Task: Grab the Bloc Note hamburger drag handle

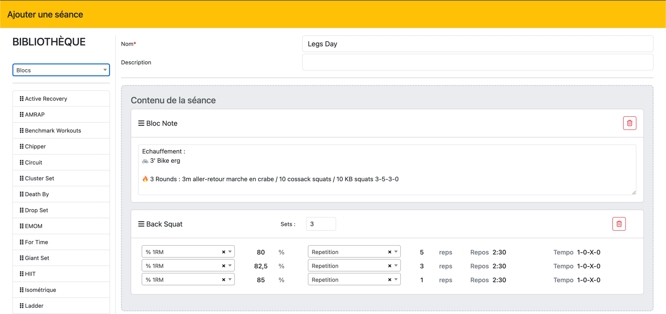Action: pos(141,123)
